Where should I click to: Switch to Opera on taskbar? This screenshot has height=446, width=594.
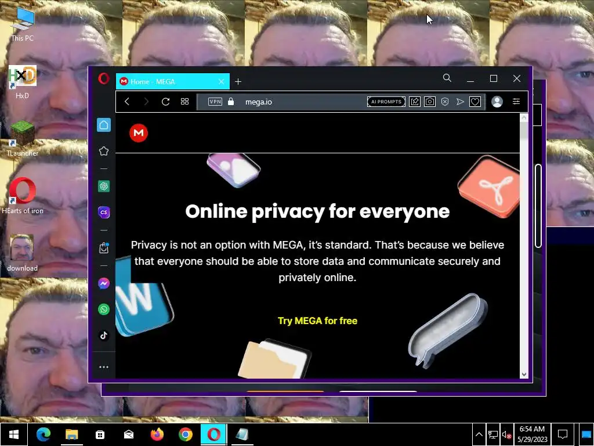[213, 434]
